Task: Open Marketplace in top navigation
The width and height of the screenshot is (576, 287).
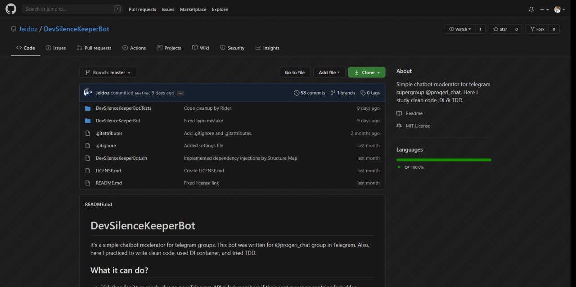Action: pyautogui.click(x=193, y=9)
